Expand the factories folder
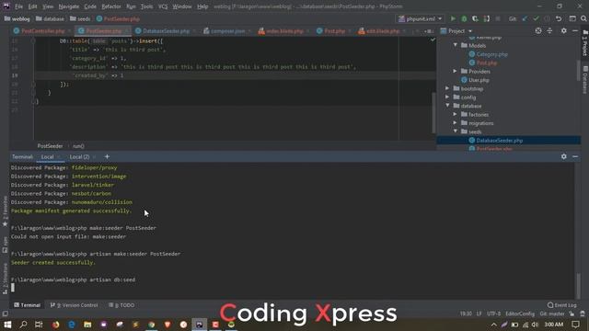The width and height of the screenshot is (589, 331). click(x=456, y=114)
